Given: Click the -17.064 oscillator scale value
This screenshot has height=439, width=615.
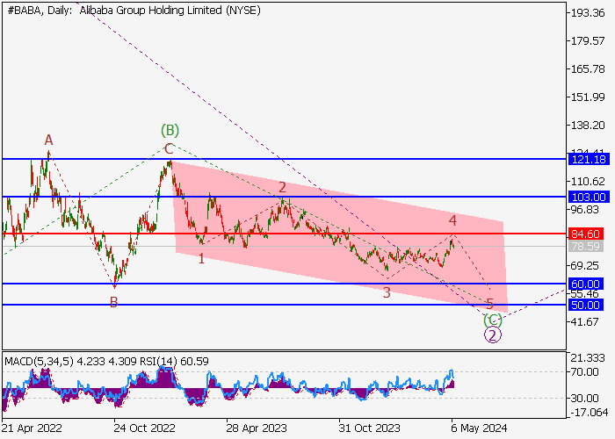Looking at the screenshot, I should click(x=589, y=413).
